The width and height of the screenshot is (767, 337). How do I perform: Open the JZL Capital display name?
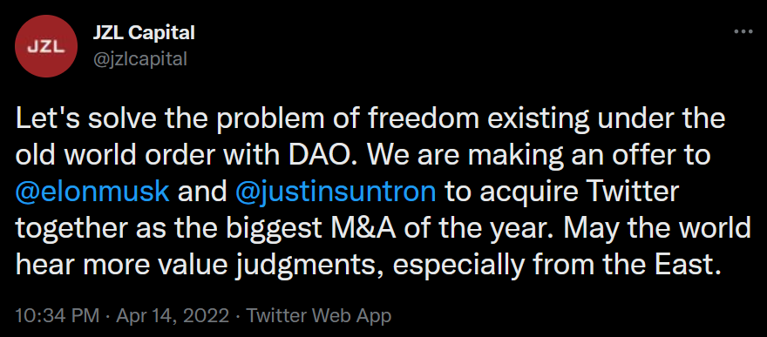pyautogui.click(x=144, y=33)
